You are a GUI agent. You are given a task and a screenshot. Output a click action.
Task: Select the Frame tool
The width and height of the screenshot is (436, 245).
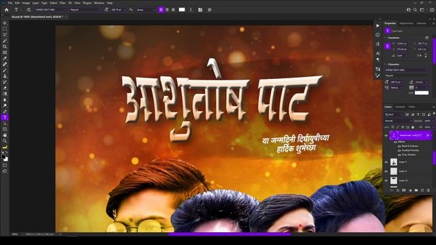point(5,52)
